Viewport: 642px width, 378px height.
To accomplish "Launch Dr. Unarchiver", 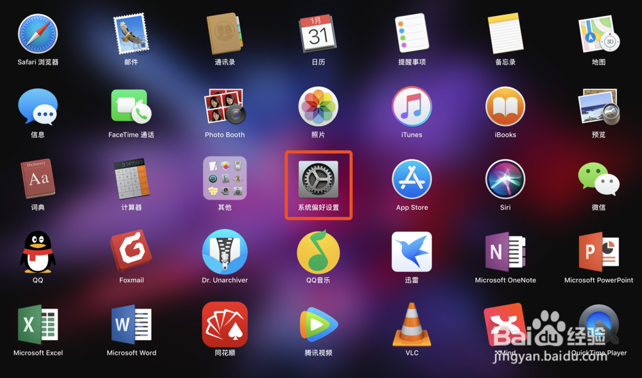I will point(225,252).
